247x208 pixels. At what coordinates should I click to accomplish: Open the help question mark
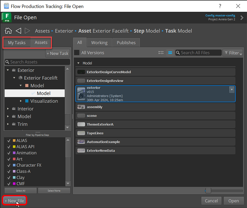coord(220,6)
